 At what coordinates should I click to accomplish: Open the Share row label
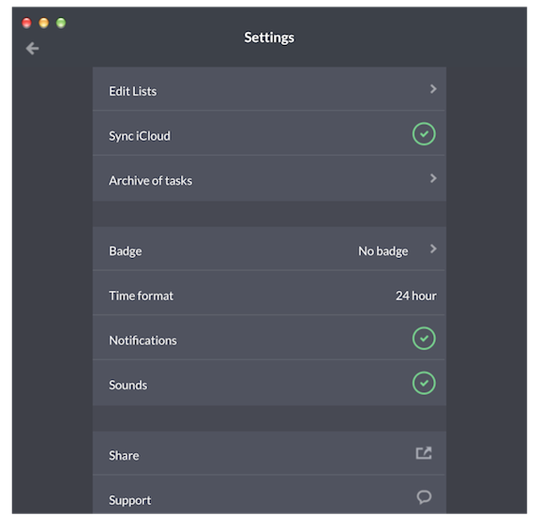(x=124, y=456)
